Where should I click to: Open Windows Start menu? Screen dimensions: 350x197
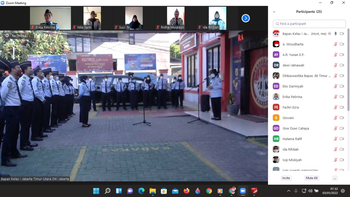[x=96, y=191]
